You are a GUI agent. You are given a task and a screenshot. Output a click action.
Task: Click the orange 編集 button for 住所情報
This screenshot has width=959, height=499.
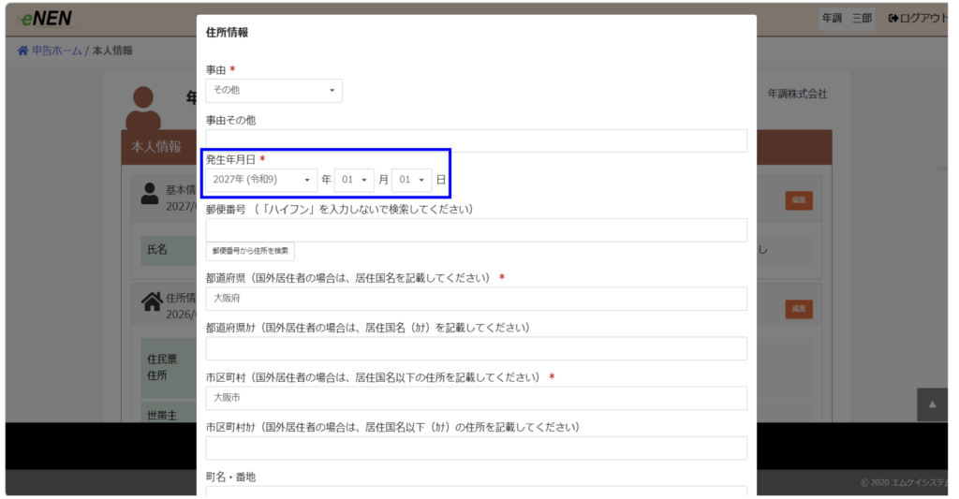(x=799, y=309)
